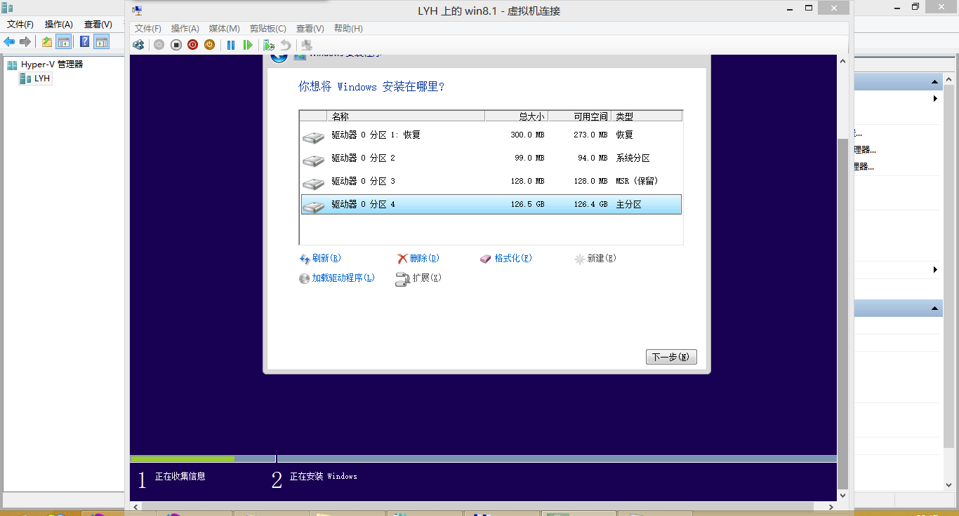Select row 驱动器 0 分区 4
This screenshot has height=516, width=959.
[x=491, y=205]
